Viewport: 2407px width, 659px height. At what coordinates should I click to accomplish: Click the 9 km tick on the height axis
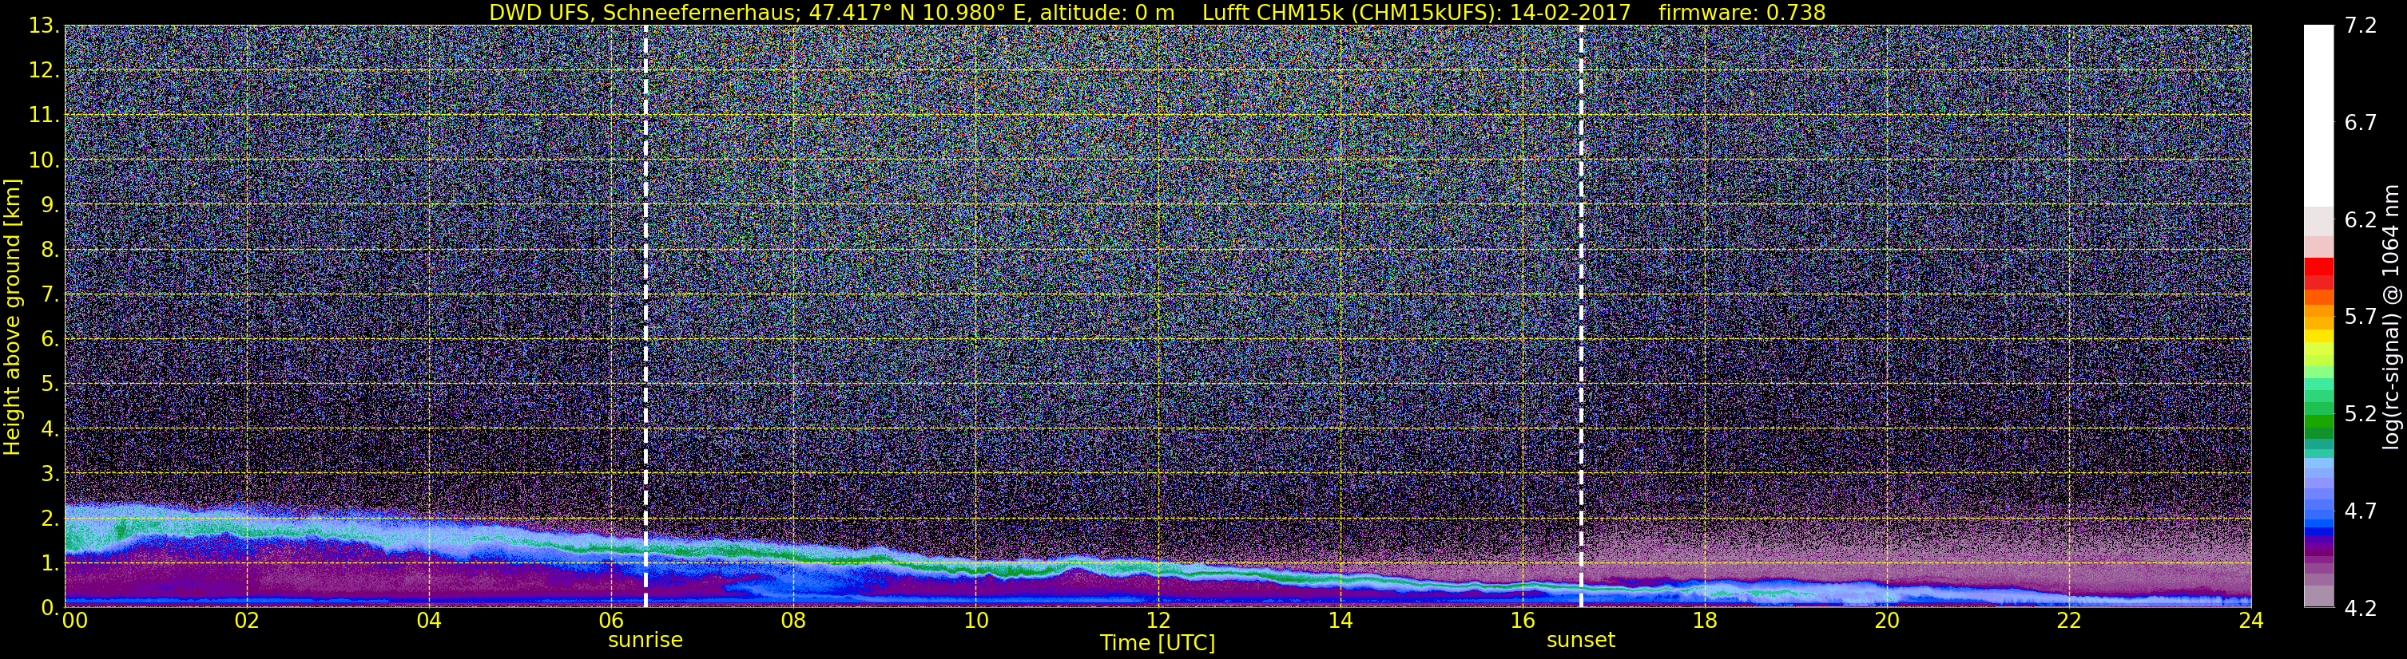[x=50, y=205]
